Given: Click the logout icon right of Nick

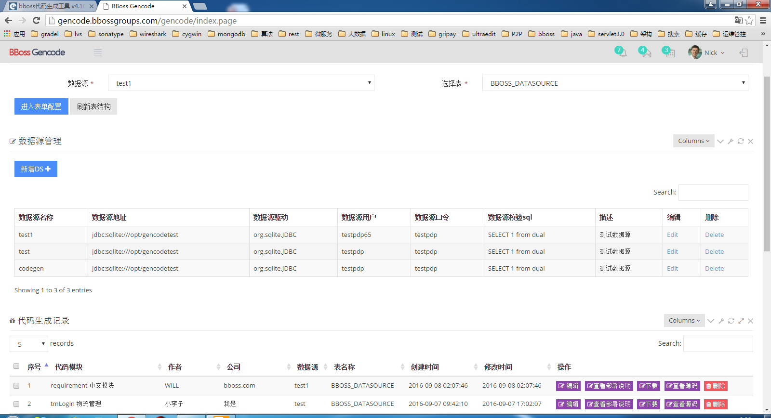Looking at the screenshot, I should 744,52.
